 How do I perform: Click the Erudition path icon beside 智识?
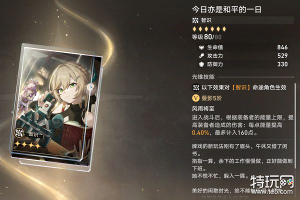click(195, 20)
